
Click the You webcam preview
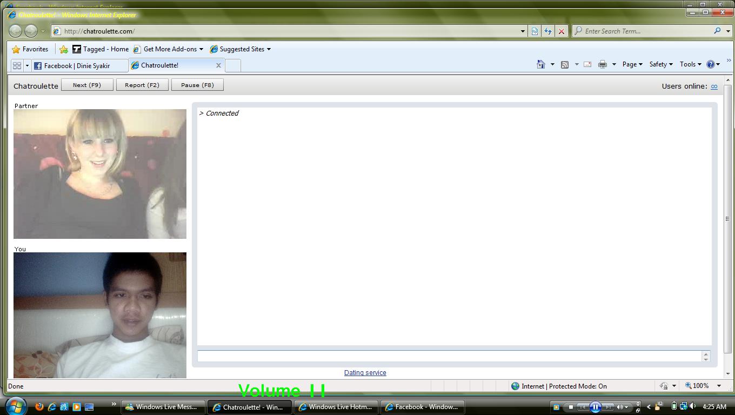click(100, 315)
